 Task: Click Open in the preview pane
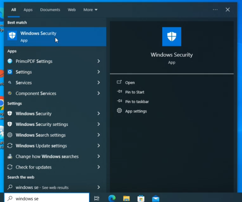coord(130,83)
